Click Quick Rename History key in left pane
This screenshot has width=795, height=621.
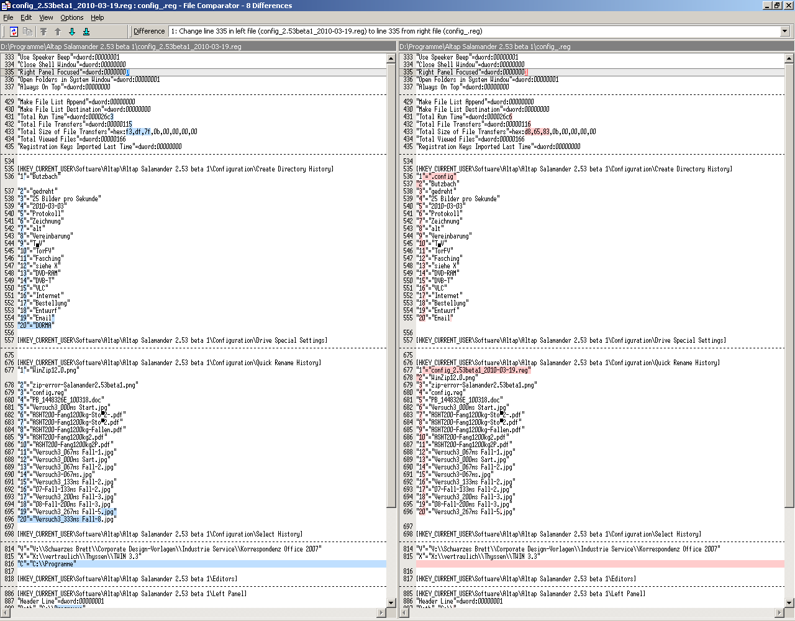pyautogui.click(x=169, y=363)
